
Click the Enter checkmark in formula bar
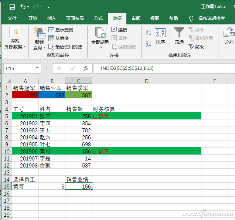click(x=72, y=68)
